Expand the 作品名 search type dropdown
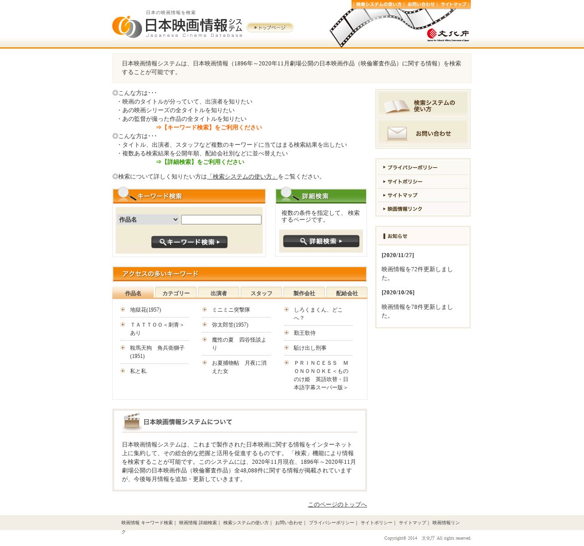Viewport: 584px width, 546px height. tap(148, 220)
